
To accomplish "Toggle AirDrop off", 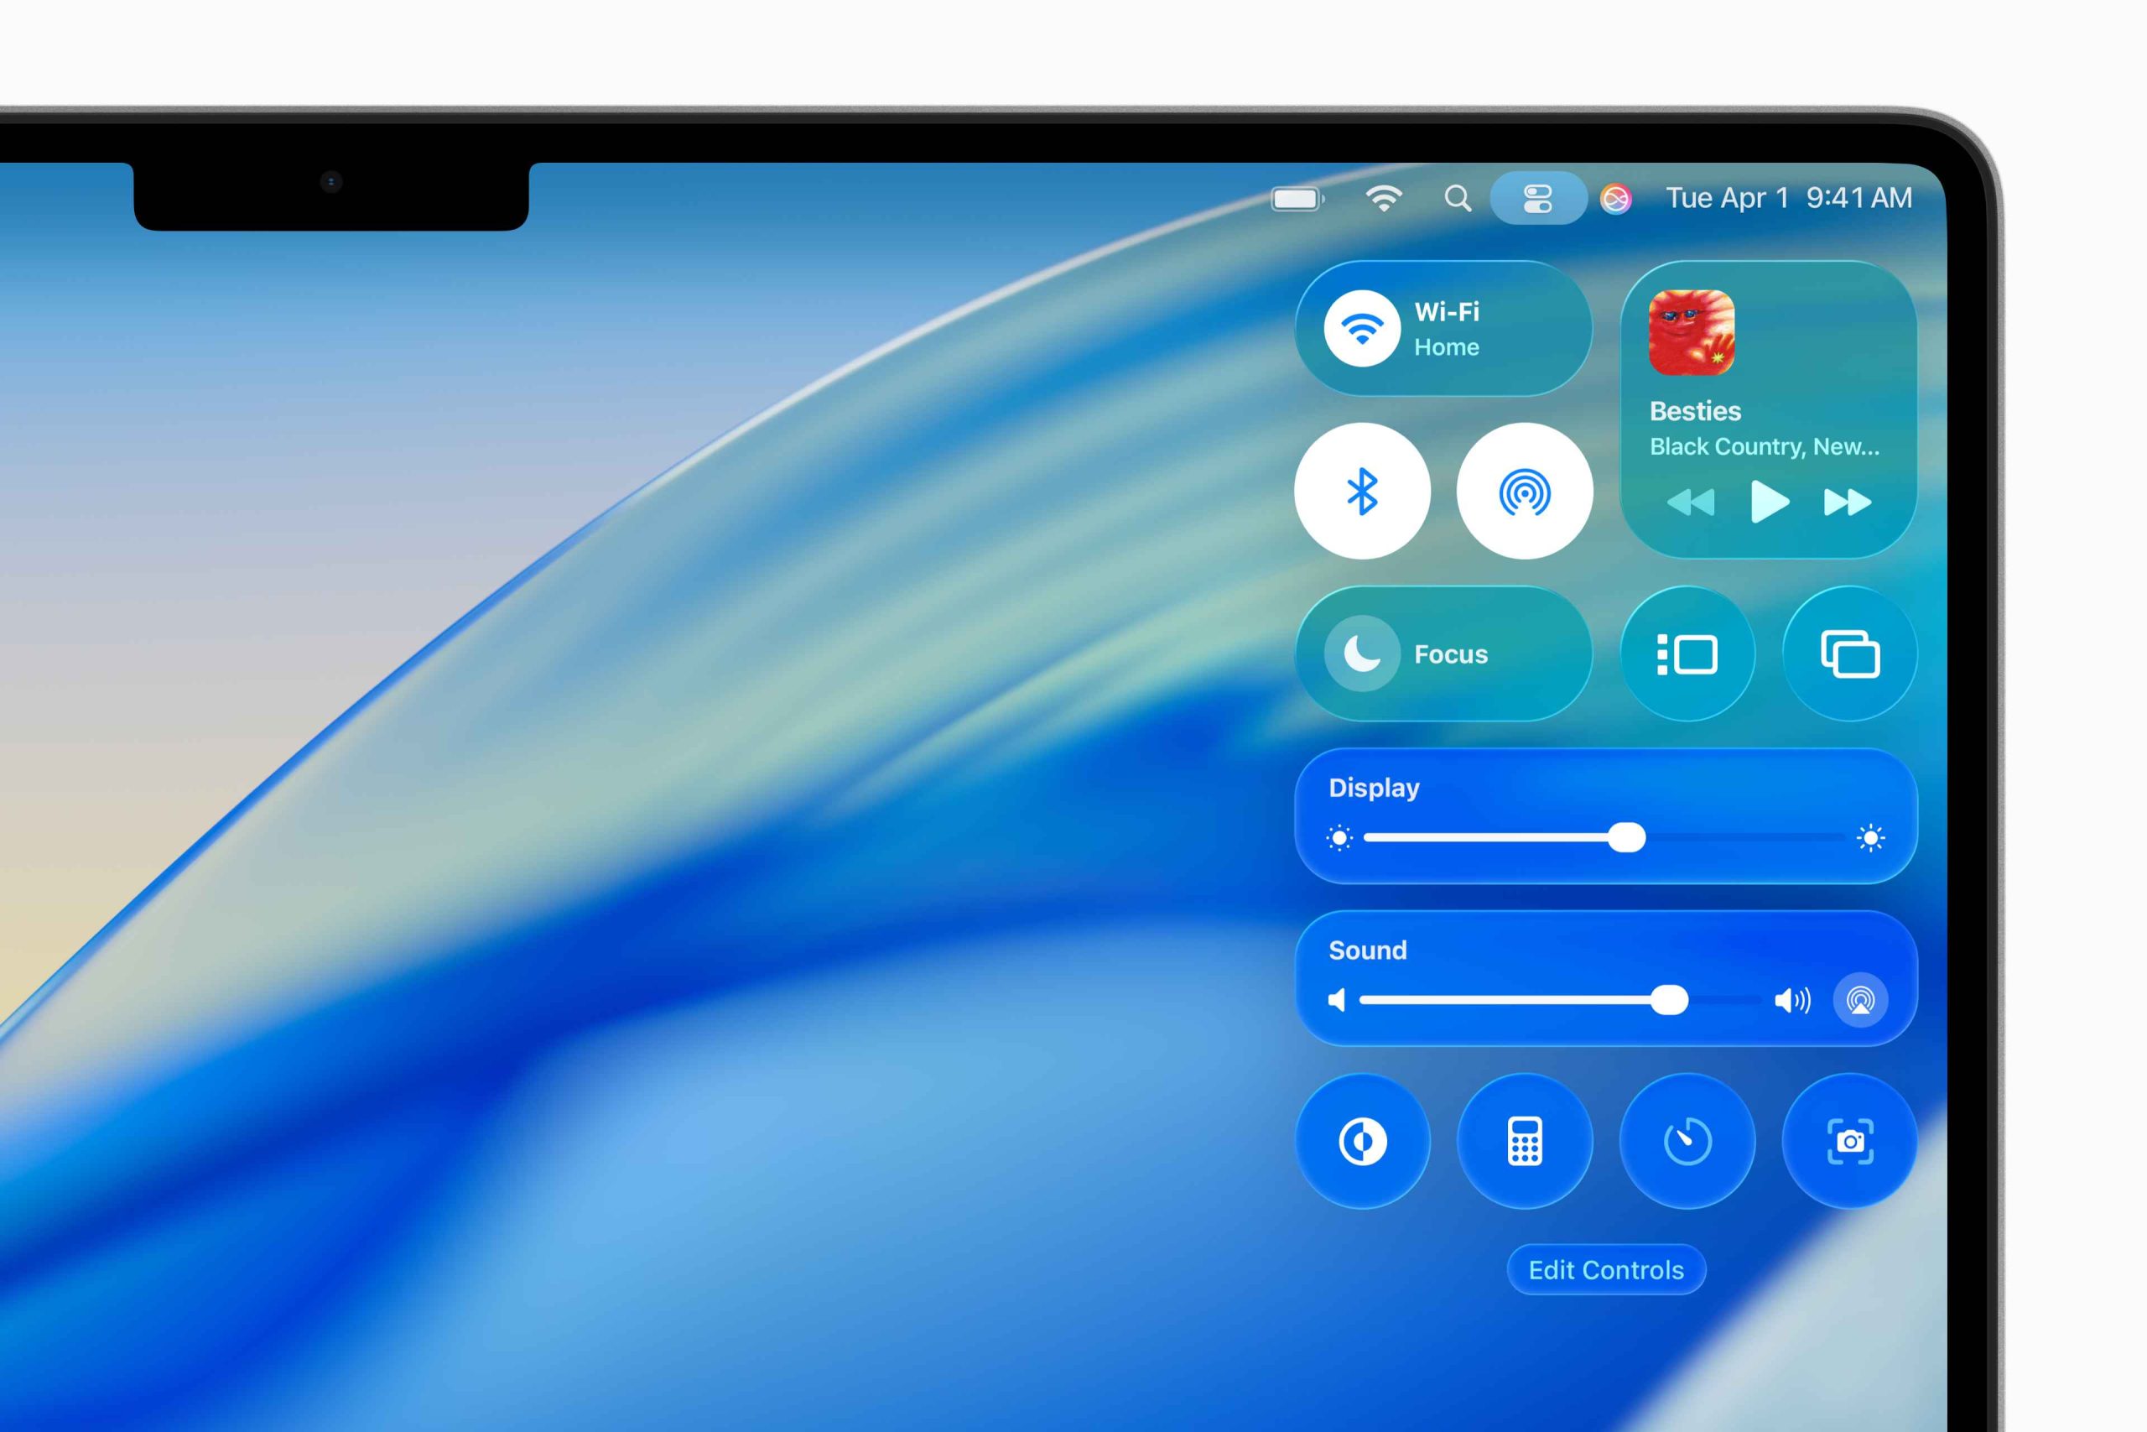I will pyautogui.click(x=1525, y=492).
